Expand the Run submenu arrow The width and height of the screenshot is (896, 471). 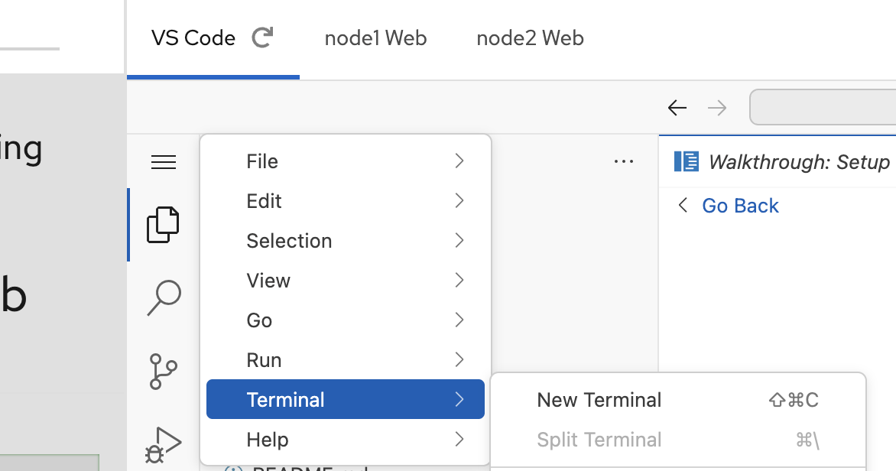tap(459, 359)
